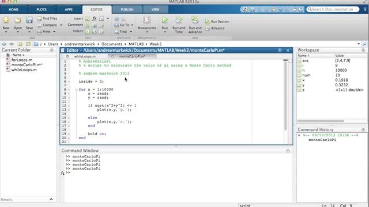Select the whileLoops.m editor tab
Image resolution: width=369 pixels, height=207 pixels.
(x=85, y=56)
